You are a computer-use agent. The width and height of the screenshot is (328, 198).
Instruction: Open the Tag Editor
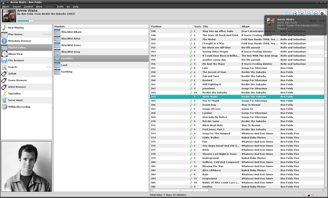(26, 94)
